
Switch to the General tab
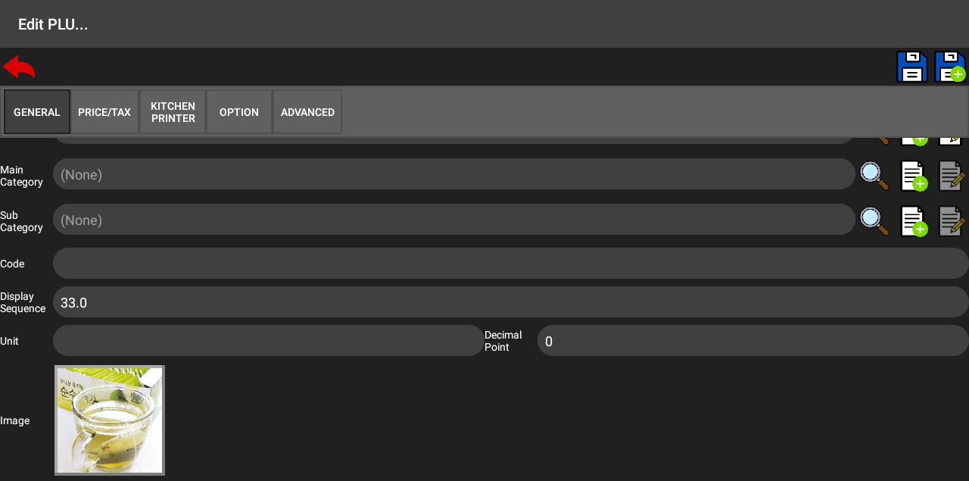pos(37,112)
